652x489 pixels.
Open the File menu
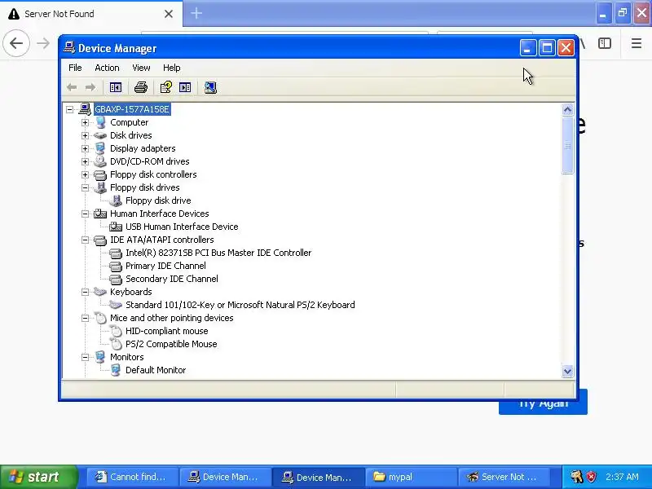pos(75,68)
